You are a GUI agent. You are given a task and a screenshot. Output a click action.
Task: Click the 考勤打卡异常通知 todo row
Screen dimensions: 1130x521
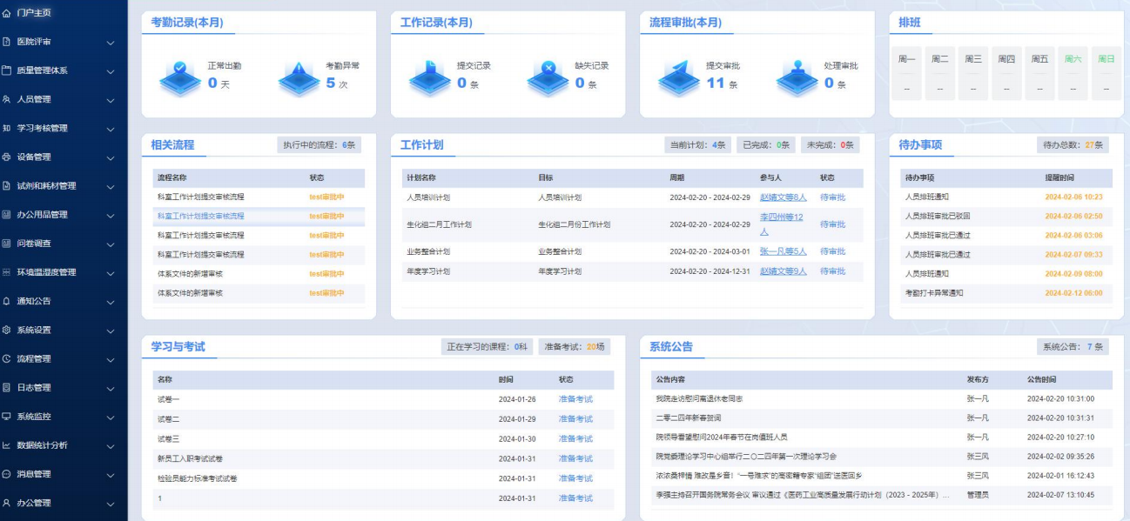point(1006,293)
